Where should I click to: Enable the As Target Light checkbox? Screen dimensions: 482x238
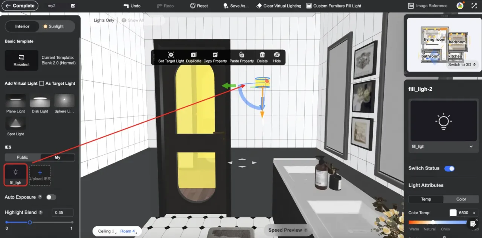click(41, 84)
